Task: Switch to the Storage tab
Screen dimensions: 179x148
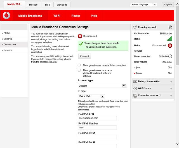Action: point(33,5)
